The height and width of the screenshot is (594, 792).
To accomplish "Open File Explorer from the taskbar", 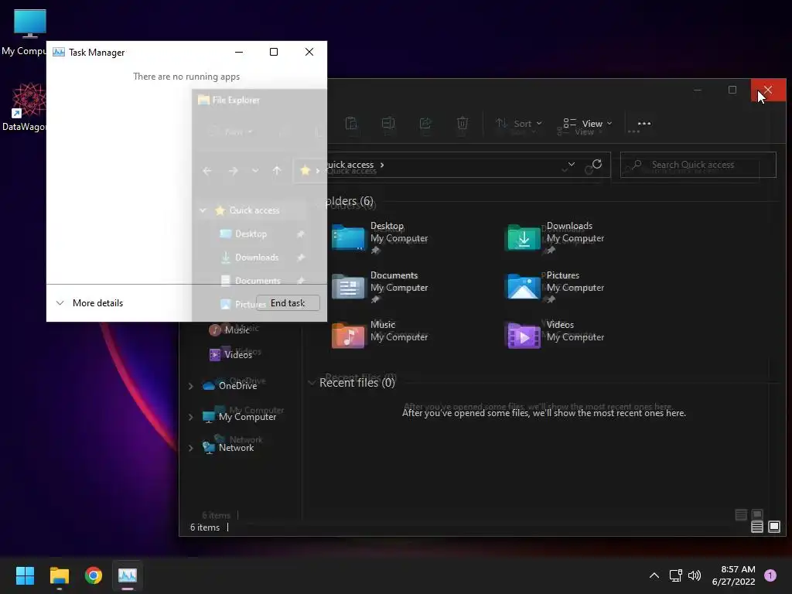I will coord(59,575).
